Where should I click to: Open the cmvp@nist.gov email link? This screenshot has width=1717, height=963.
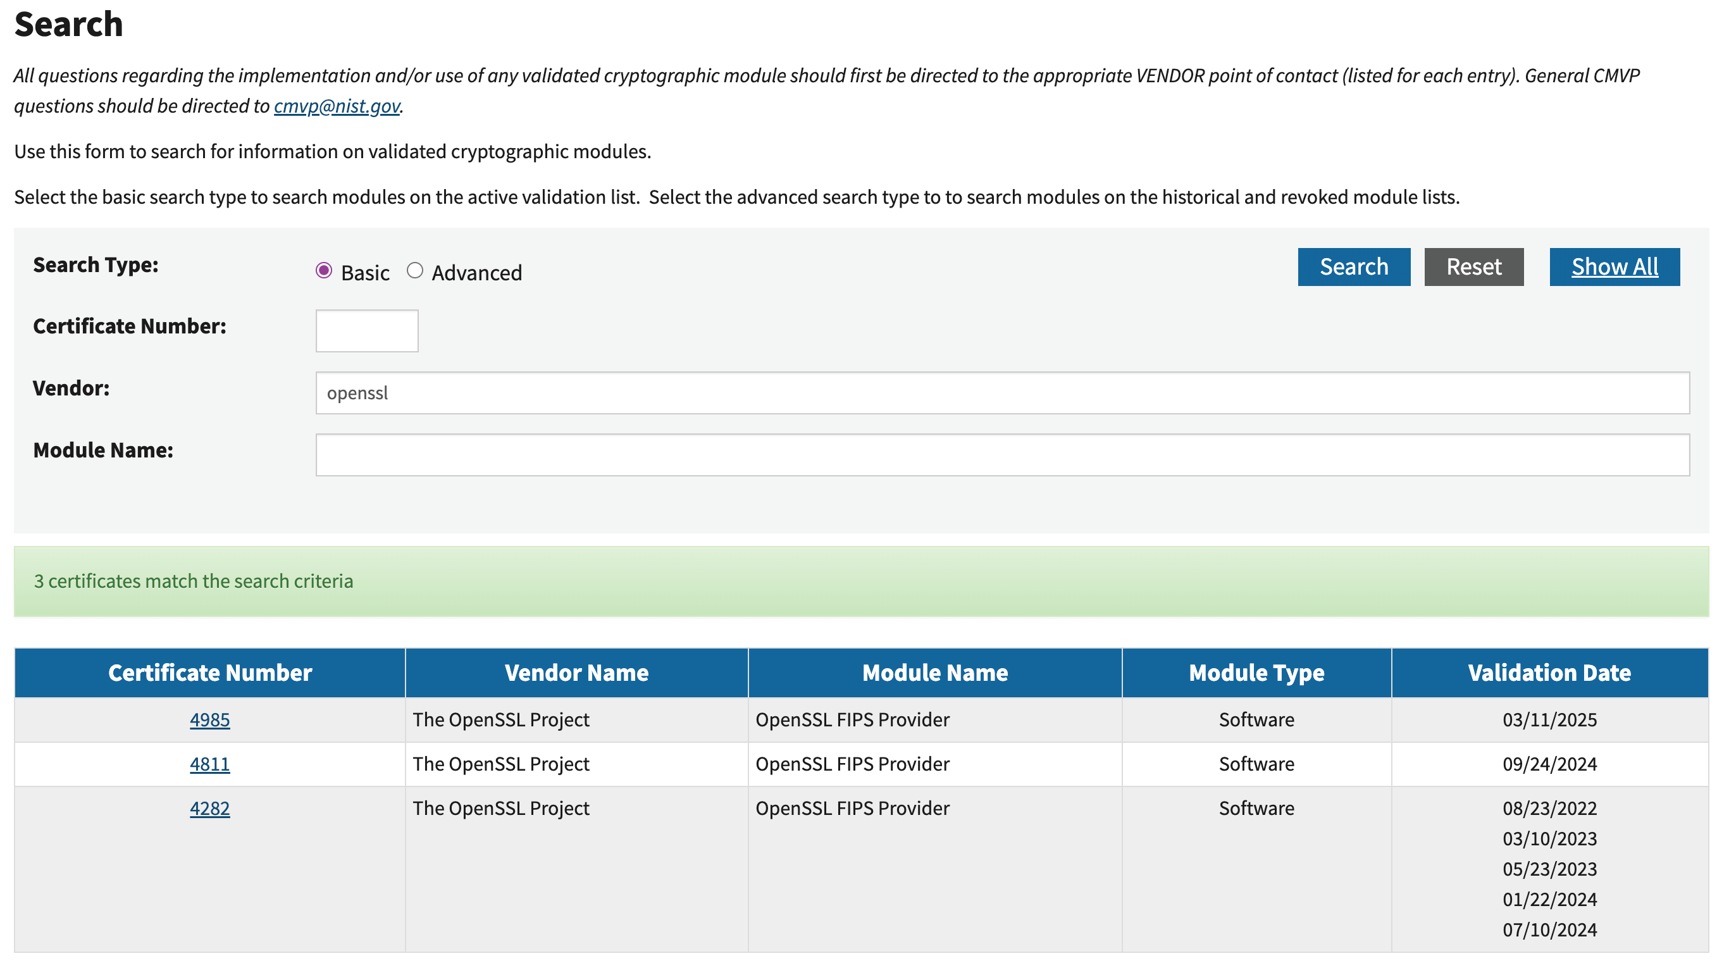coord(337,106)
